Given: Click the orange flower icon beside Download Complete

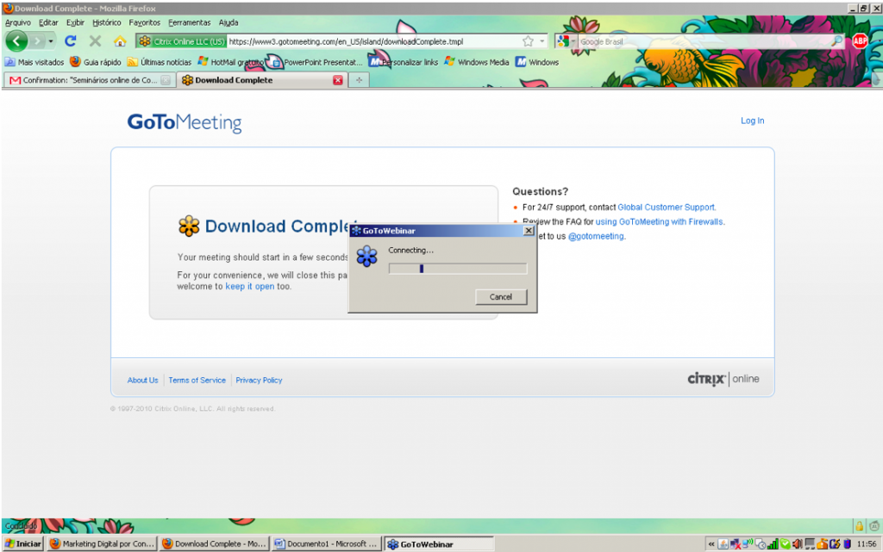Looking at the screenshot, I should coord(189,226).
